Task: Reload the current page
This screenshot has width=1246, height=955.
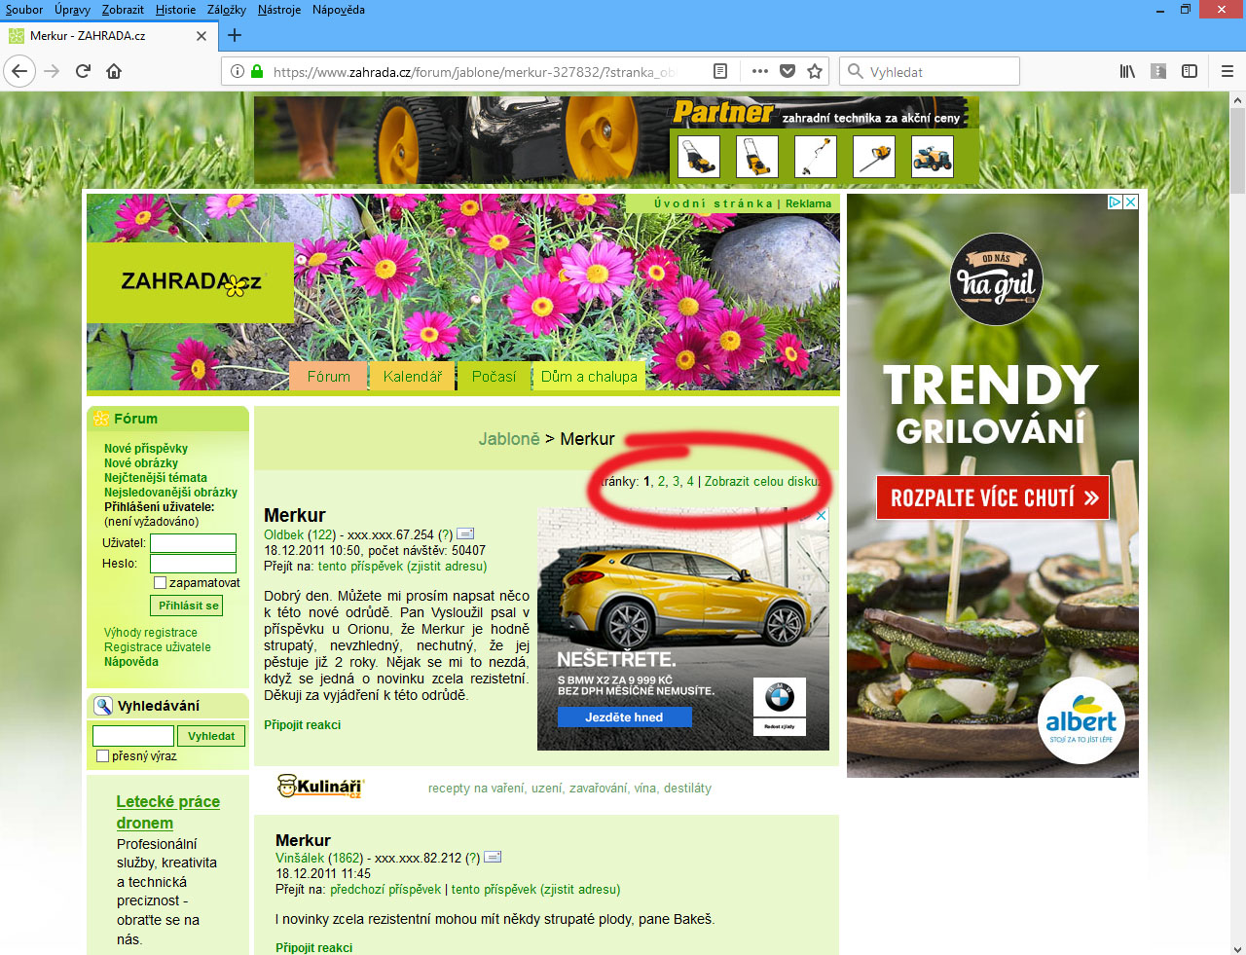Action: coord(83,71)
